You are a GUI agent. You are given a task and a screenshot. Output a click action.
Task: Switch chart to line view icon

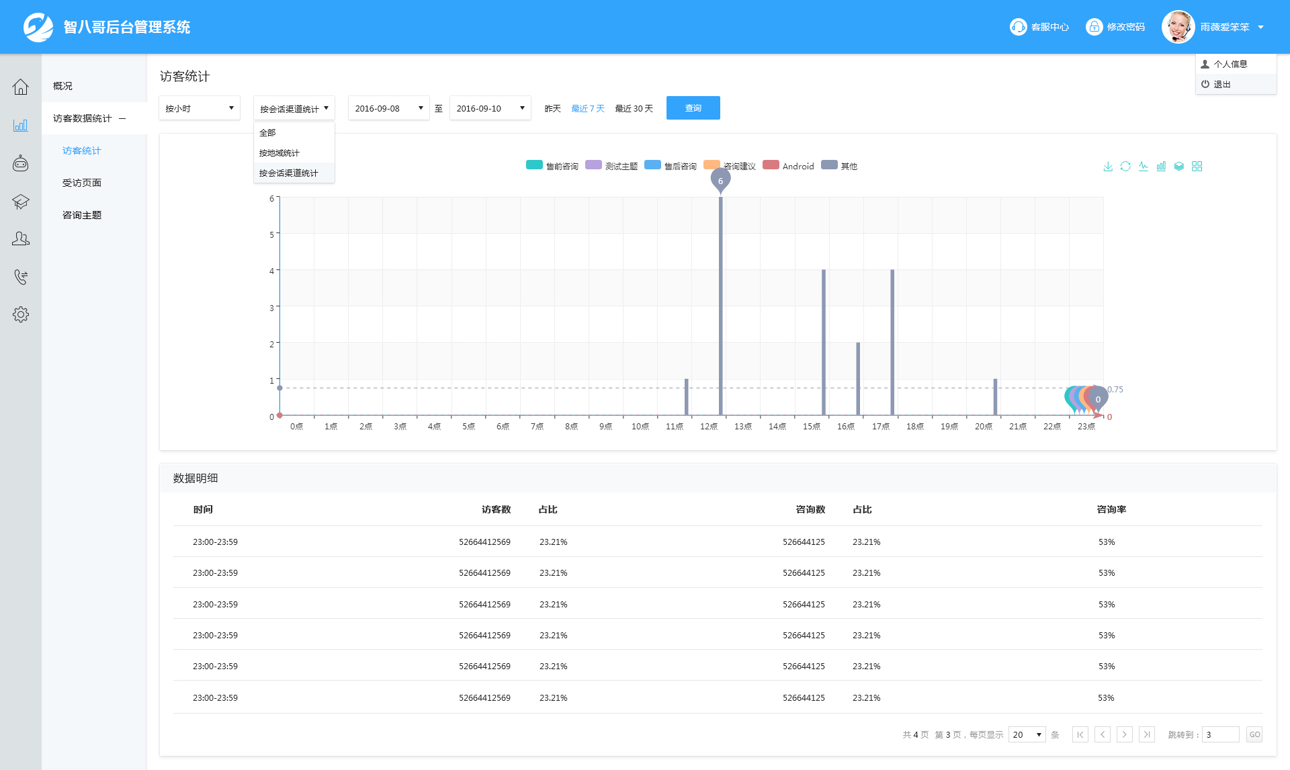click(1144, 167)
